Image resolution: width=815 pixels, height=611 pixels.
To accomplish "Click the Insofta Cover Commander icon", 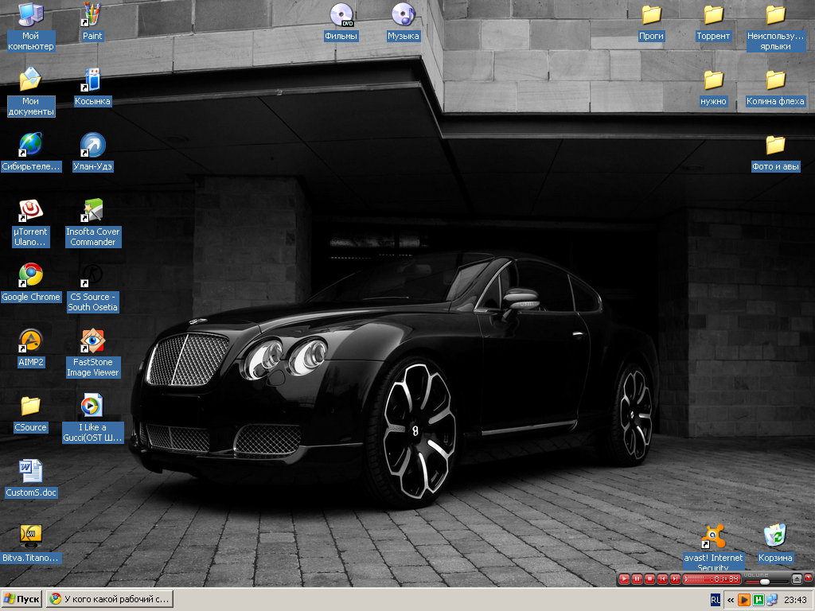I will (x=92, y=210).
